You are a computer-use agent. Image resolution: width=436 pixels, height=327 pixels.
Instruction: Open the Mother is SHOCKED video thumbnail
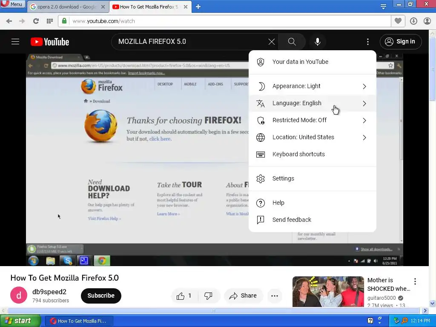[328, 292]
